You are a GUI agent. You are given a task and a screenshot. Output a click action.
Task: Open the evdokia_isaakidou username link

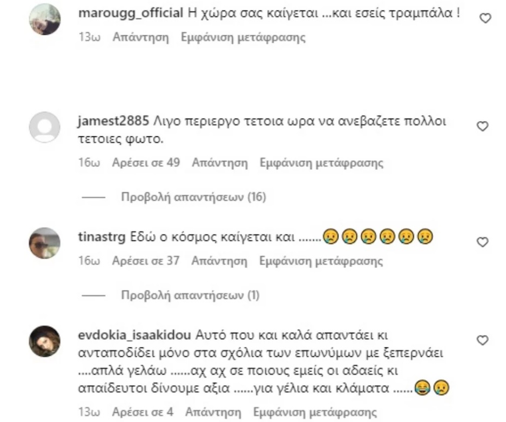coord(134,335)
